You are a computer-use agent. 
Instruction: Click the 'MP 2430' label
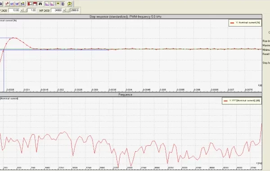point(45,10)
